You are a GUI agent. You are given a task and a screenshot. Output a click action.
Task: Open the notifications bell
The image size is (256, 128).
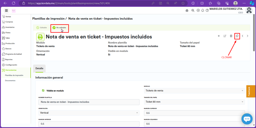(203, 10)
